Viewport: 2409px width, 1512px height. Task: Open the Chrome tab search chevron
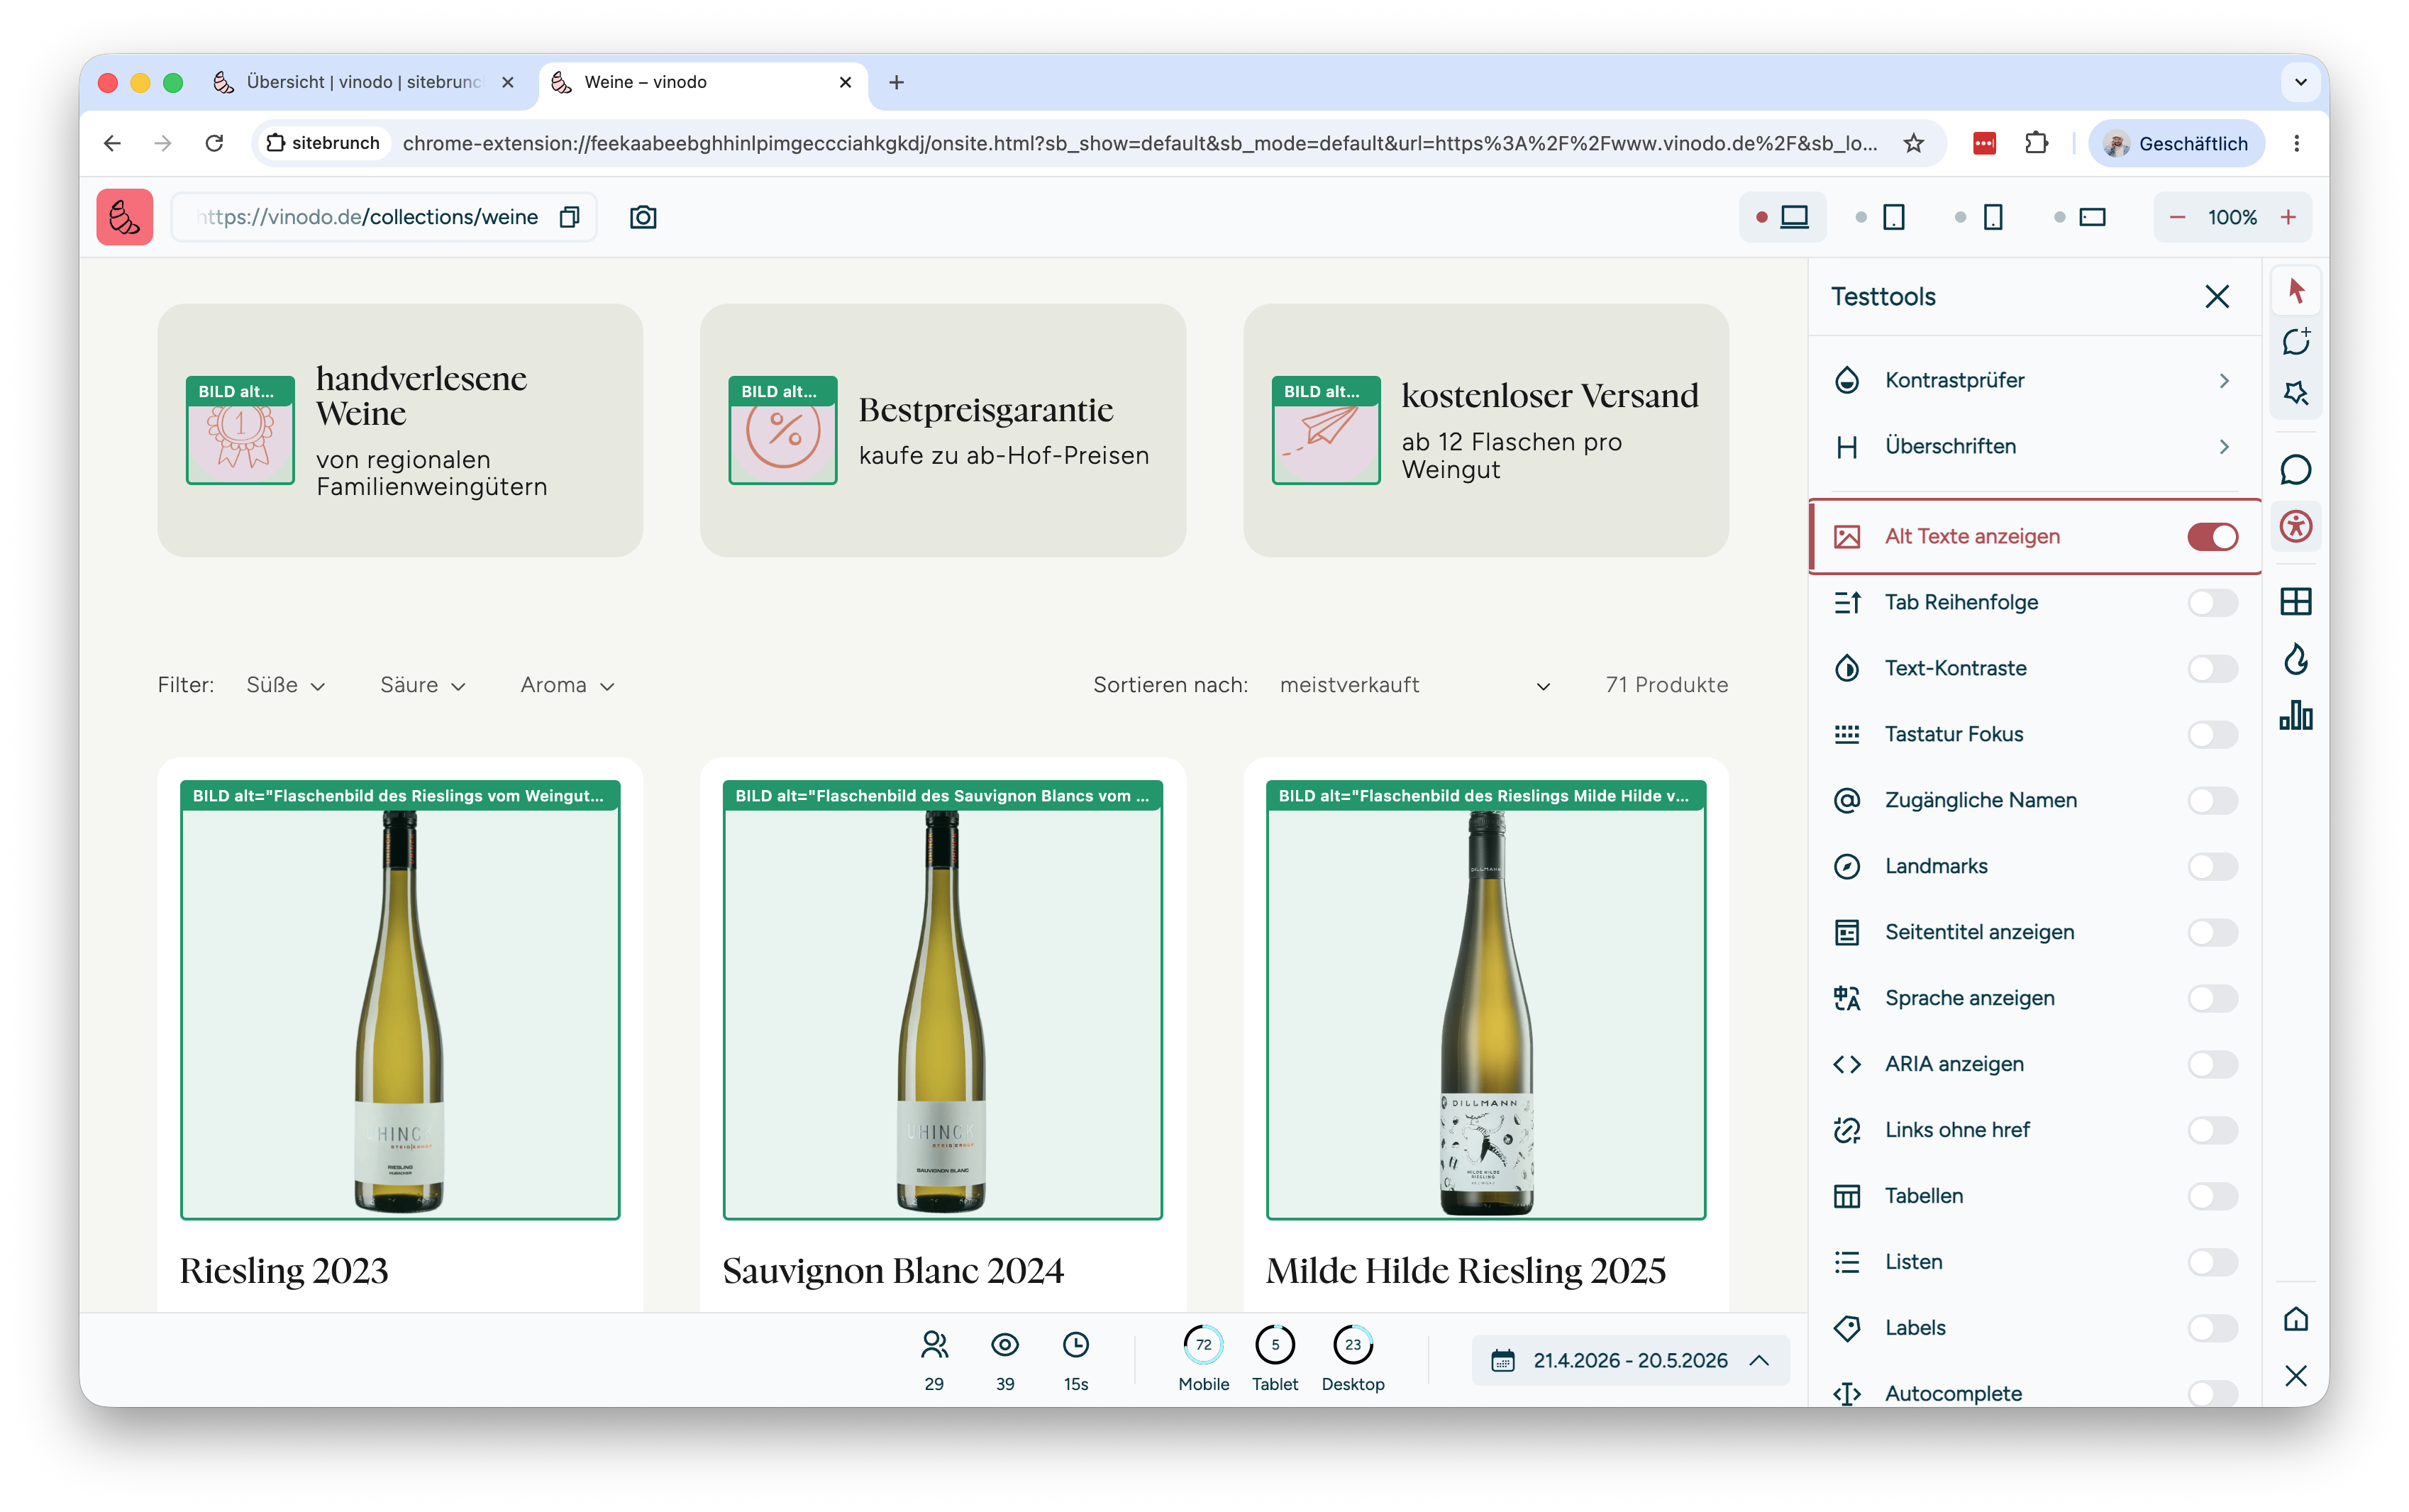tap(2300, 82)
